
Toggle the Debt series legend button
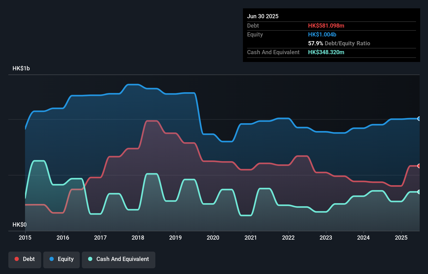[25, 260]
